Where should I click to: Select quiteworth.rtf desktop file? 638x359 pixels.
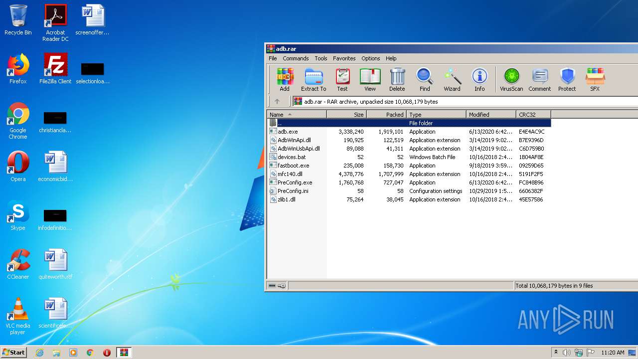coord(55,264)
